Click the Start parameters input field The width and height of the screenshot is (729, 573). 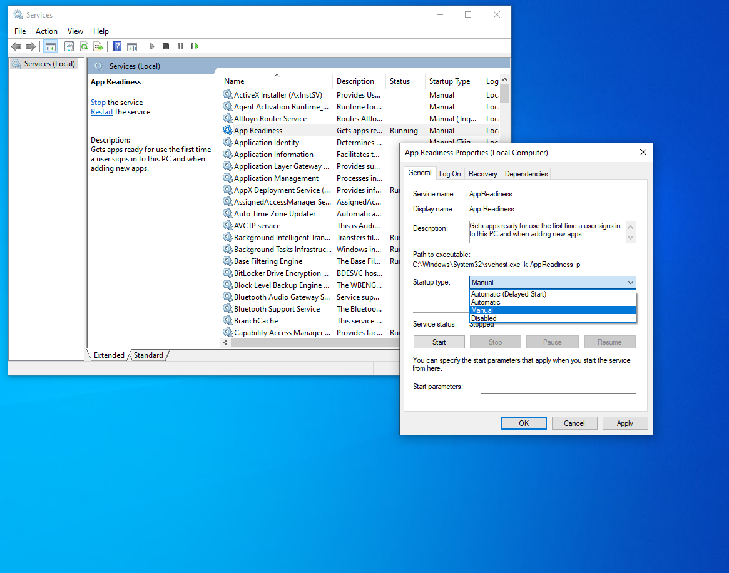[558, 387]
